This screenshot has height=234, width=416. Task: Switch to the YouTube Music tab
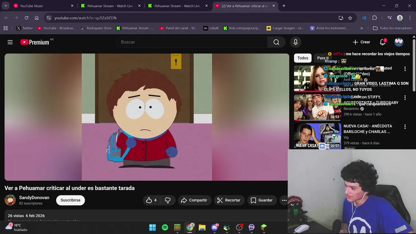(x=44, y=6)
